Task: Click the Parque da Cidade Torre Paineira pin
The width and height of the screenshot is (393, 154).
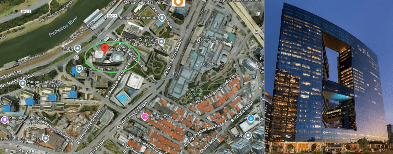Action: (23, 84)
